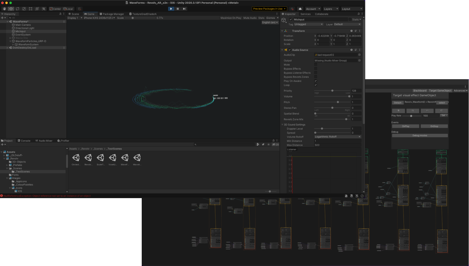Open Transform component help icon

[x=351, y=31]
